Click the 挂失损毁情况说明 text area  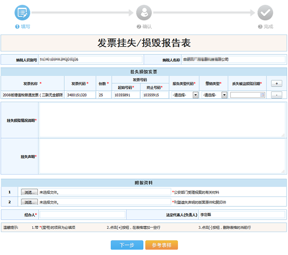(x=162, y=120)
